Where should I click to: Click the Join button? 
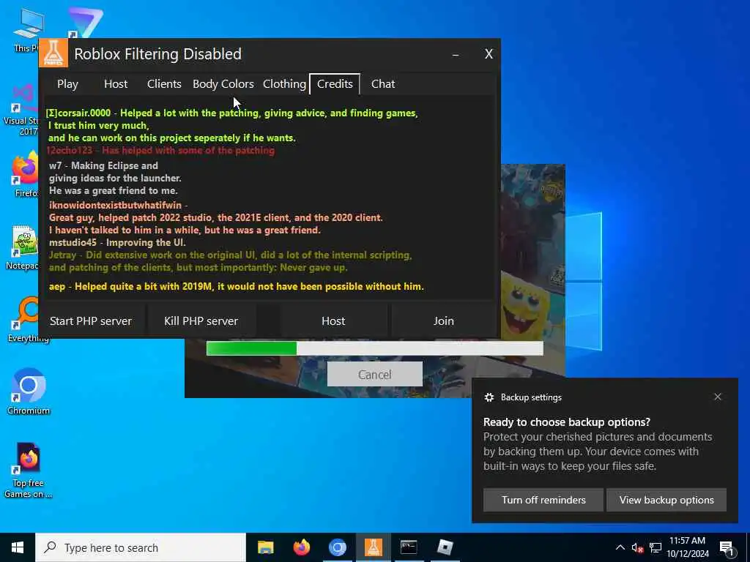click(443, 321)
